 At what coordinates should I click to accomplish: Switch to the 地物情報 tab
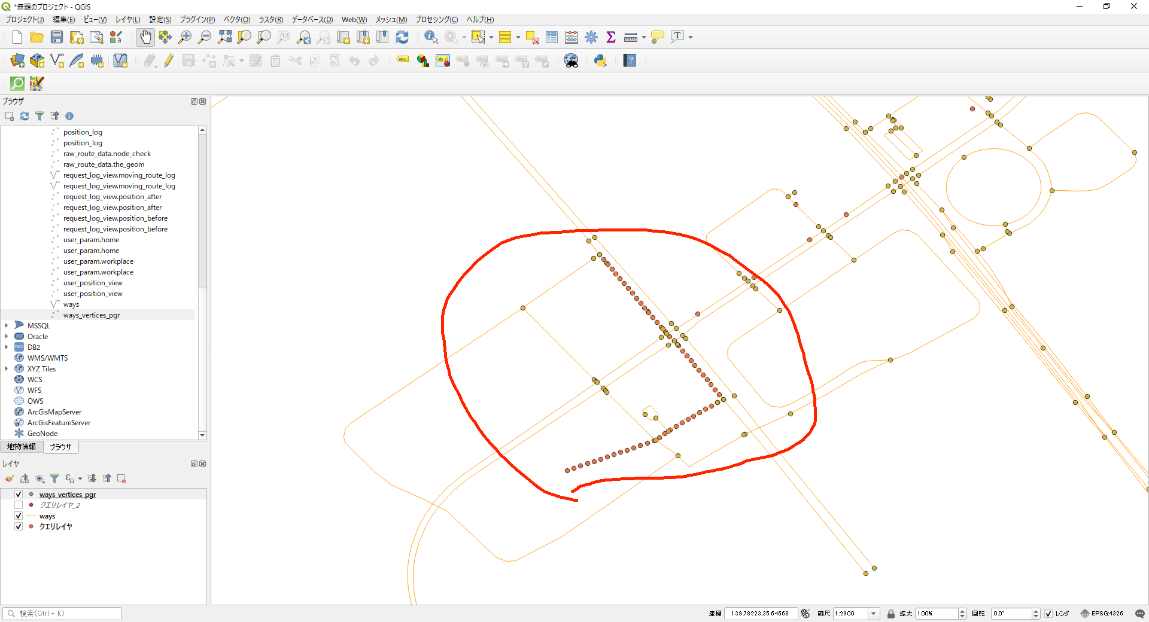22,447
